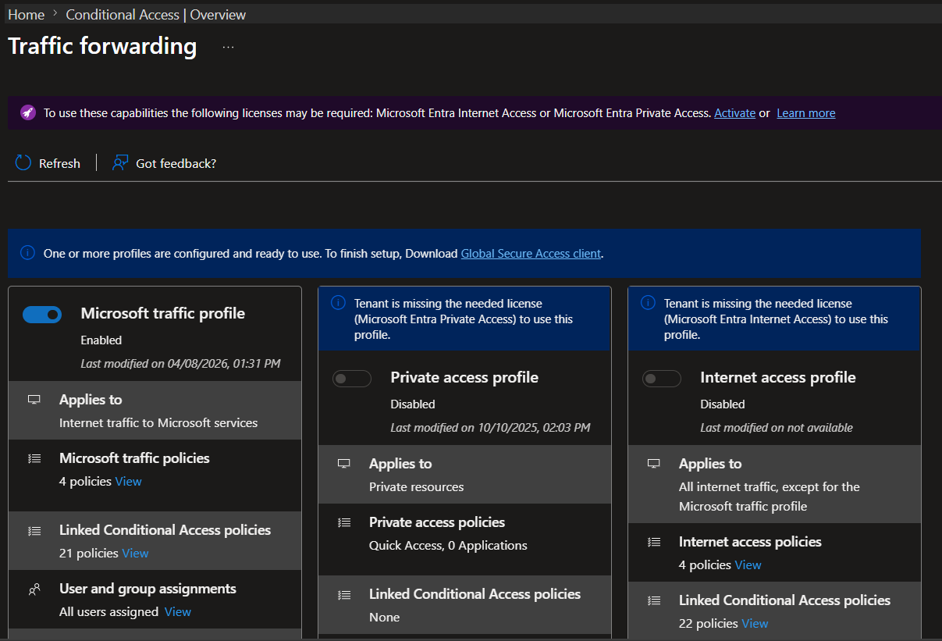942x641 pixels.
Task: Click monitor icon beside Private resources
Action: (343, 463)
